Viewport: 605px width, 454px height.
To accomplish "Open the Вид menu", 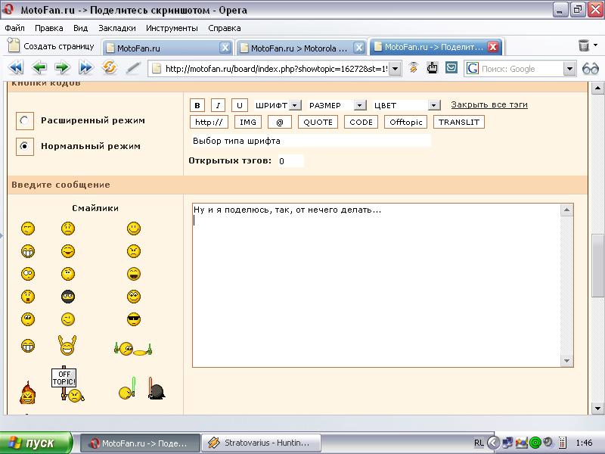I will coord(81,28).
